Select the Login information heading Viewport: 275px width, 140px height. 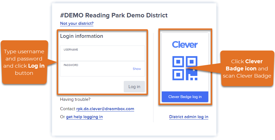click(x=82, y=36)
